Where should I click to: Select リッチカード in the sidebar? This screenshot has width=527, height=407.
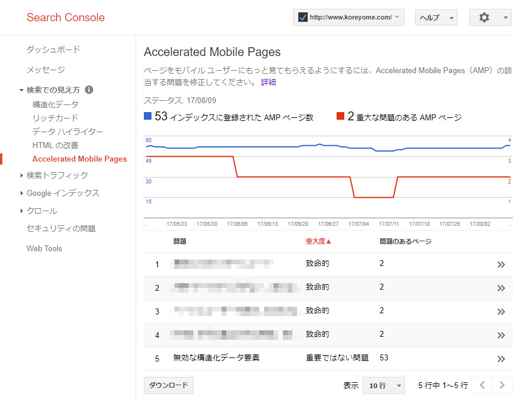[x=55, y=118]
